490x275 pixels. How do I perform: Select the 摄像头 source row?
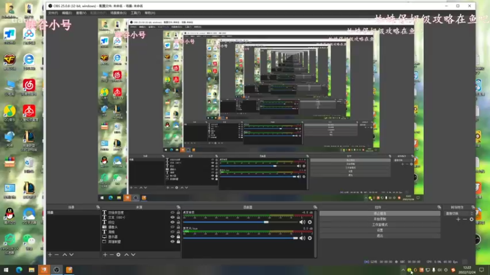point(141,227)
